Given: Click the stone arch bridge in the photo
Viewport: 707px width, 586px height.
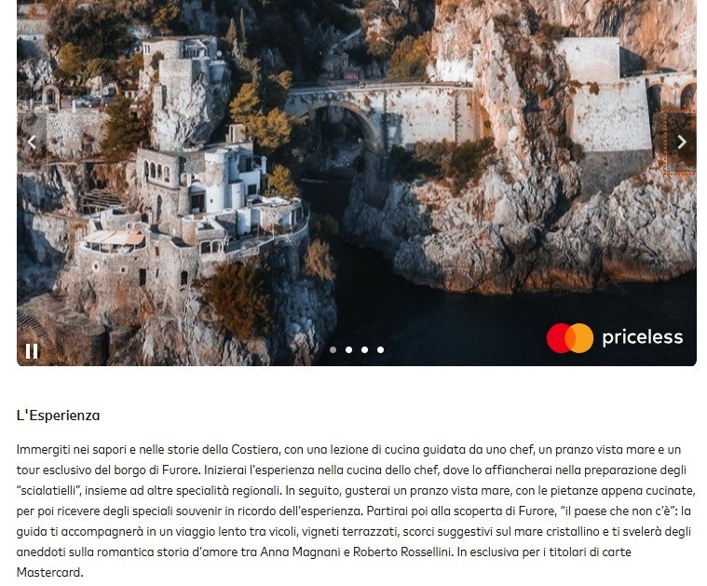Looking at the screenshot, I should tap(379, 113).
